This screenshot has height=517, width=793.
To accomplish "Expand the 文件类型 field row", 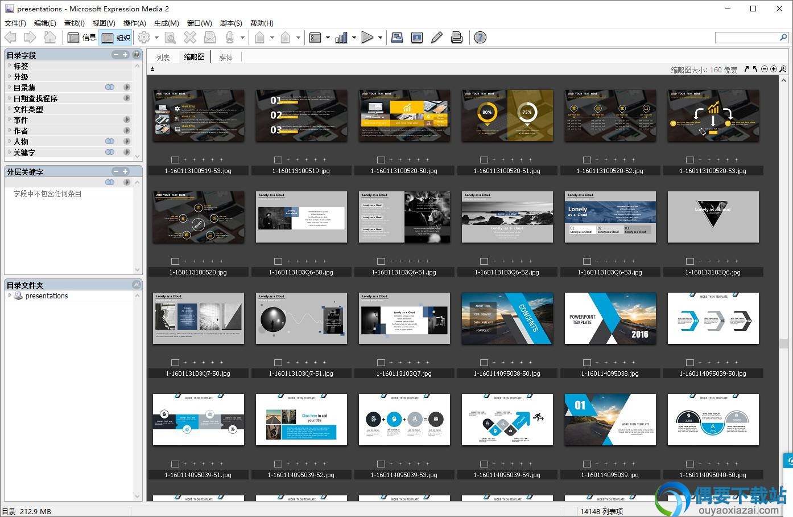I will [x=10, y=109].
